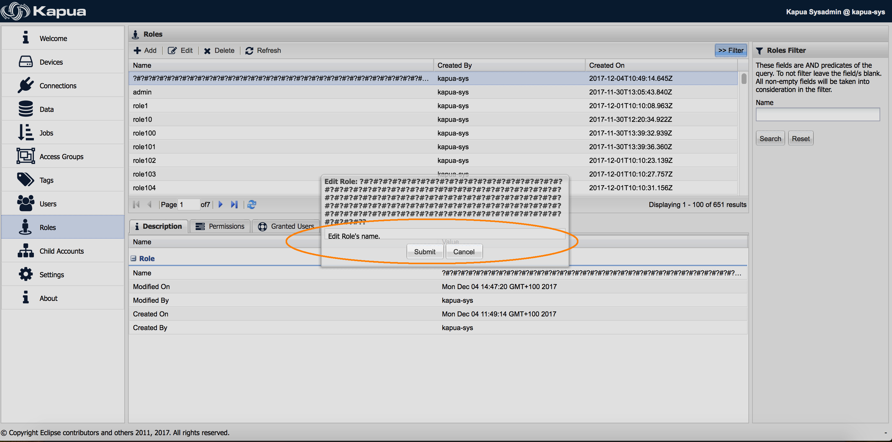The image size is (892, 442).
Task: Open the Connections section
Action: [x=58, y=85]
